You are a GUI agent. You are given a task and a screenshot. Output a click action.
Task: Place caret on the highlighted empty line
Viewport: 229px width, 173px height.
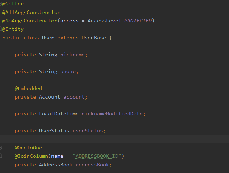tap(114, 139)
